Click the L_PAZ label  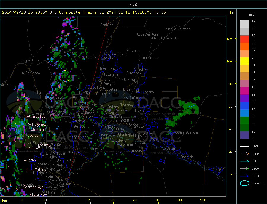click(x=220, y=170)
